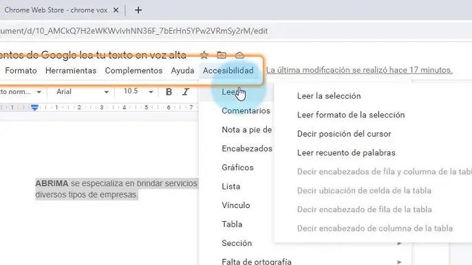
Task: Click the left indent marker on ruler
Action: (x=34, y=107)
